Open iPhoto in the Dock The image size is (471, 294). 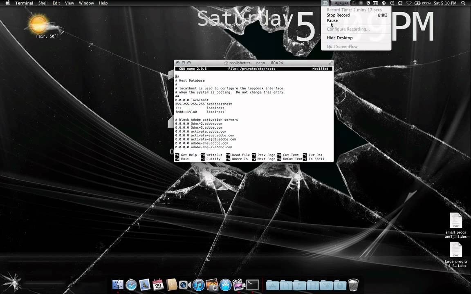tap(212, 285)
